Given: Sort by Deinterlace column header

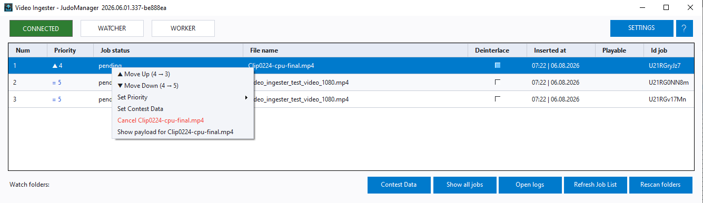Looking at the screenshot, I should [x=498, y=50].
